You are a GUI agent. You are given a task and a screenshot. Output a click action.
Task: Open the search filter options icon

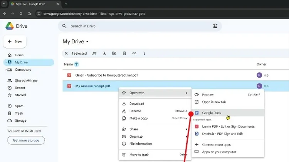215,26
